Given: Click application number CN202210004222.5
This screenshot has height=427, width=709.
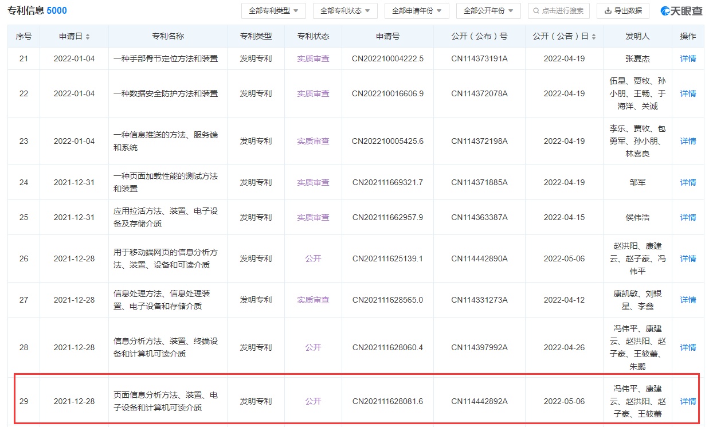Looking at the screenshot, I should click(x=387, y=58).
